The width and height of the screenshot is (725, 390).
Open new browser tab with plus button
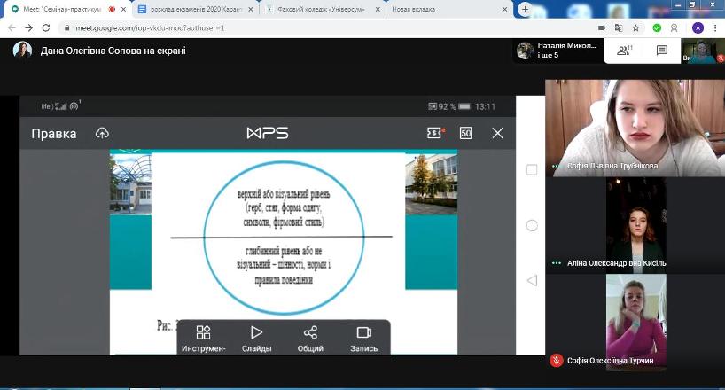coord(525,10)
